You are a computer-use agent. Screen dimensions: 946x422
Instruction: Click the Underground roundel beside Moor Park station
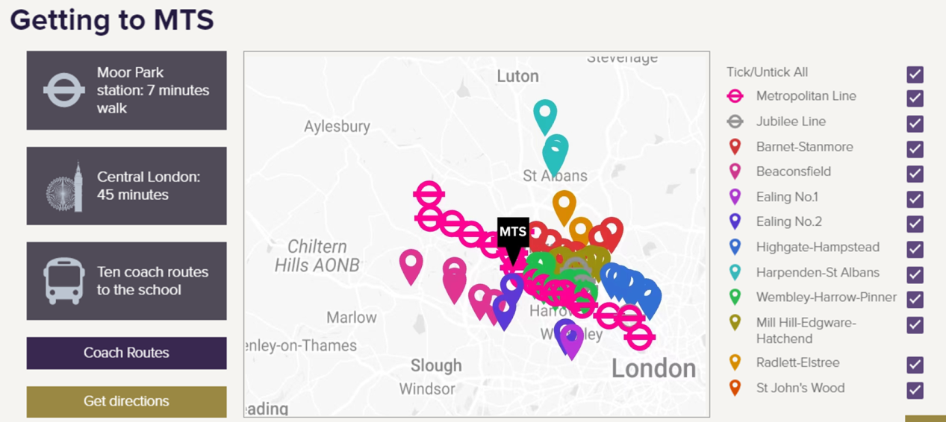click(x=63, y=90)
